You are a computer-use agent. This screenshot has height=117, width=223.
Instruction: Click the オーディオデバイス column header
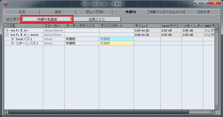pyautogui.click(x=82, y=26)
